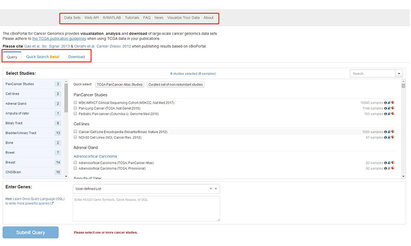Show info icon for NCI-60 Cell Lines

385,138
